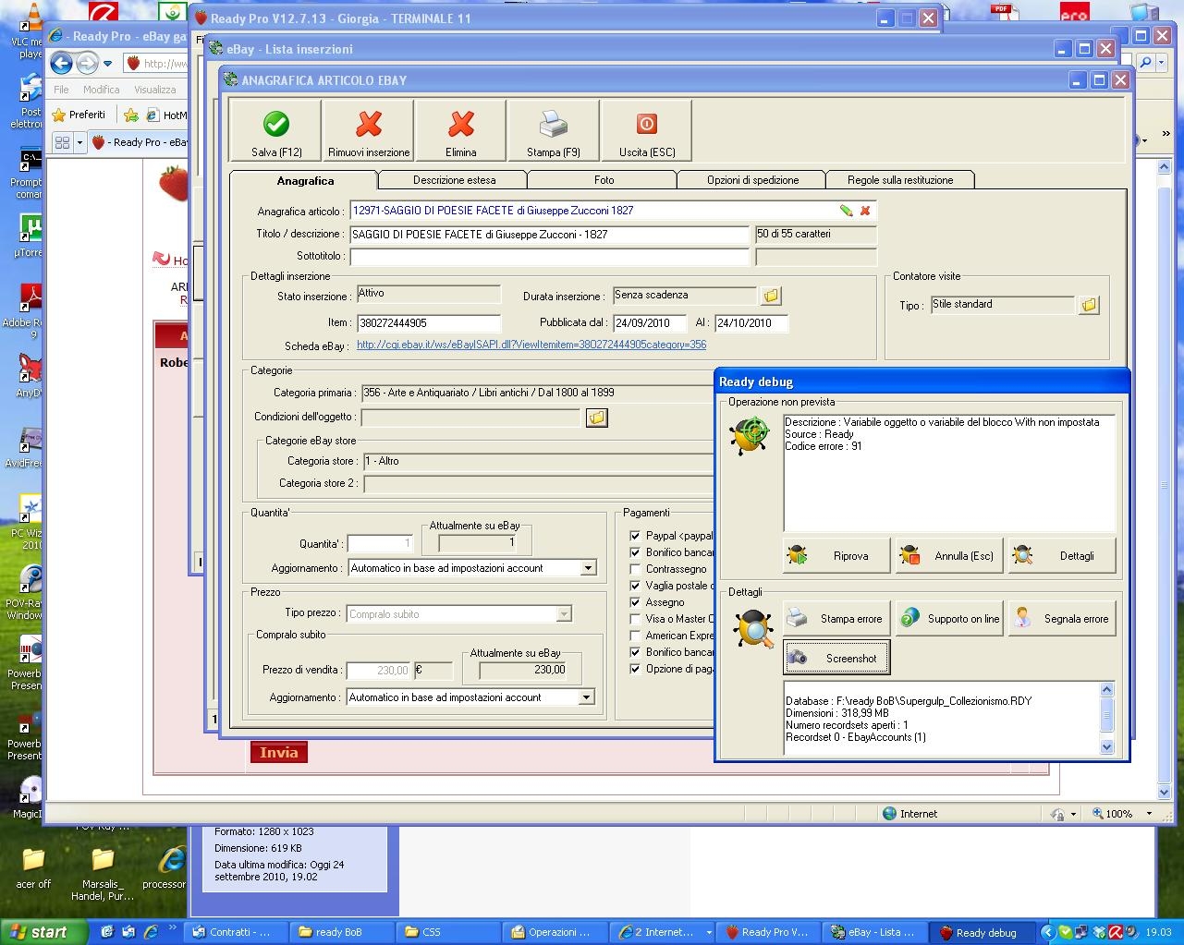Viewport: 1184px width, 945px height.
Task: Open folder icon beside Condizioni dell'oggetto
Action: (x=597, y=418)
